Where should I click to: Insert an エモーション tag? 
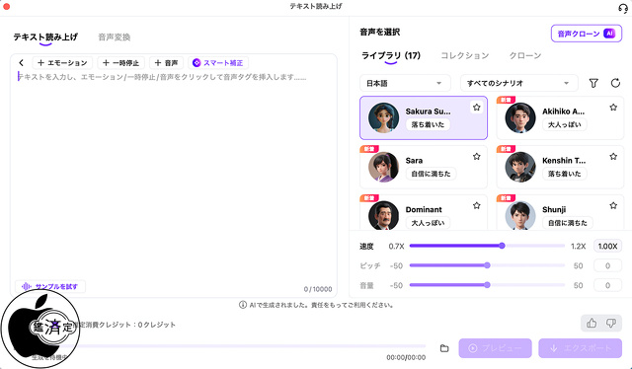coord(62,63)
